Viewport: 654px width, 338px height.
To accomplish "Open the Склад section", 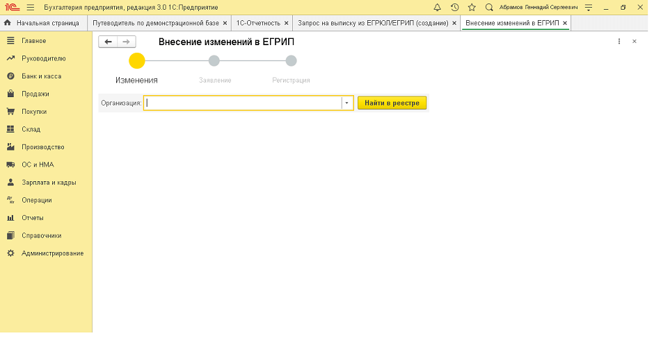I will click(x=31, y=130).
